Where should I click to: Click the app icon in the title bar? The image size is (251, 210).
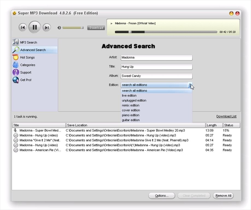tap(14, 13)
